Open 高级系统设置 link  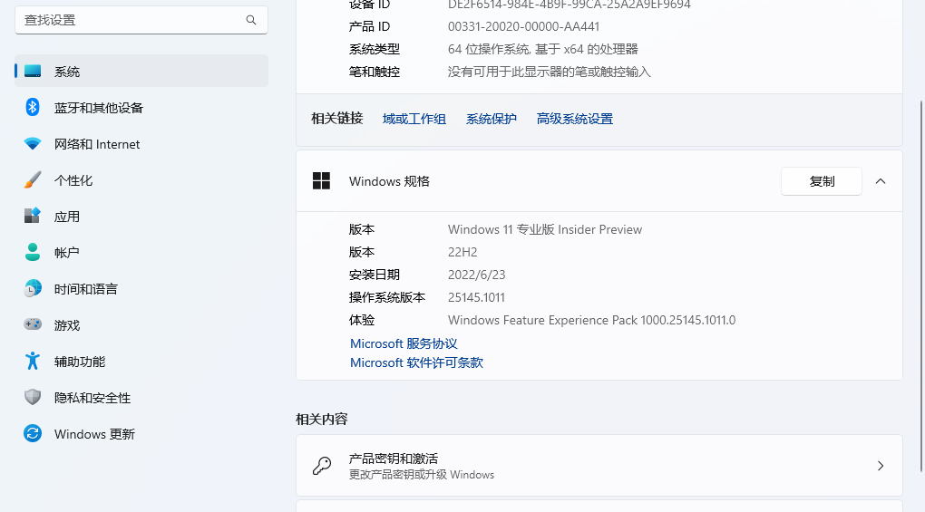(x=575, y=119)
